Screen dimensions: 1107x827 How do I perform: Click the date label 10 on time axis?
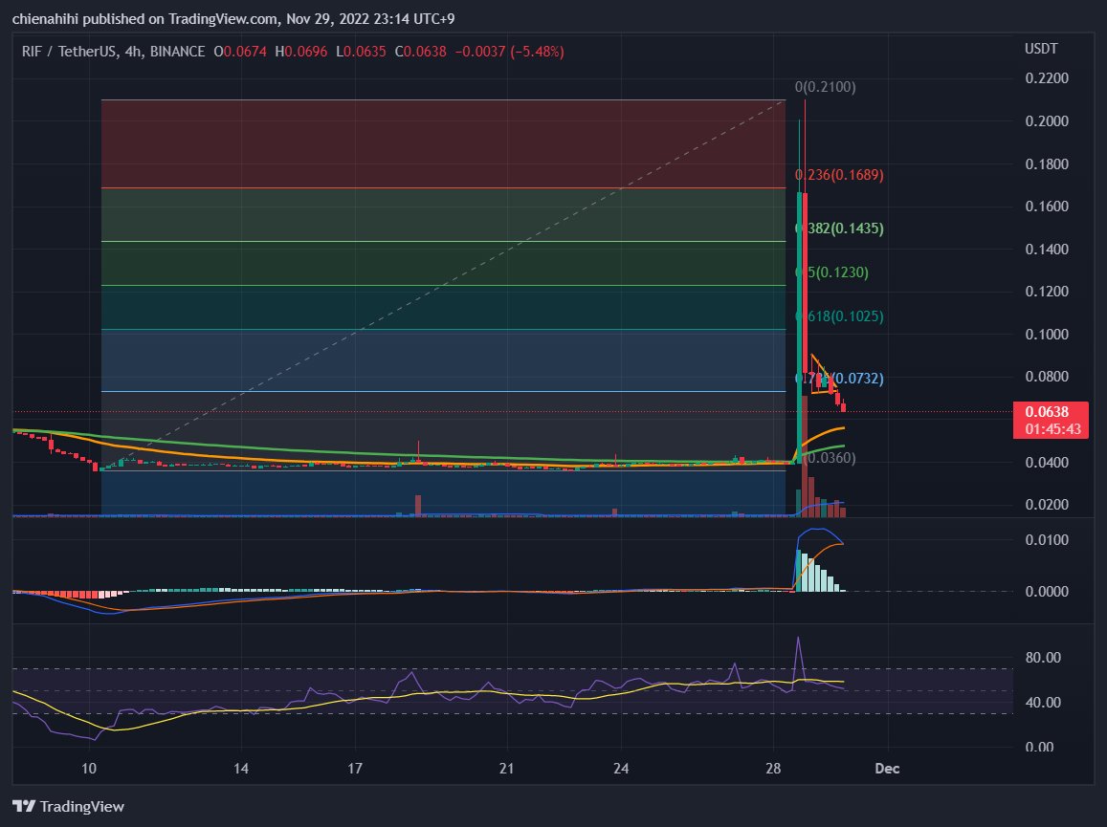point(89,769)
